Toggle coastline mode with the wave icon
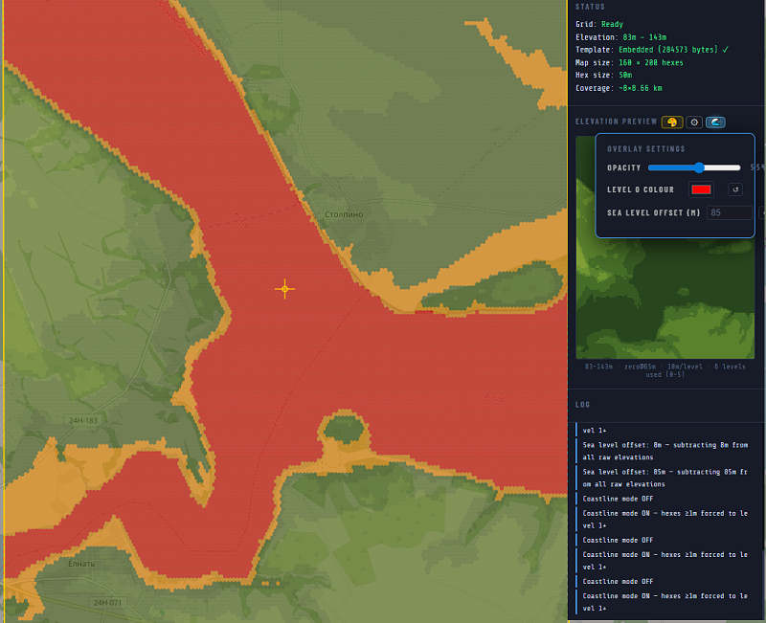 [715, 122]
